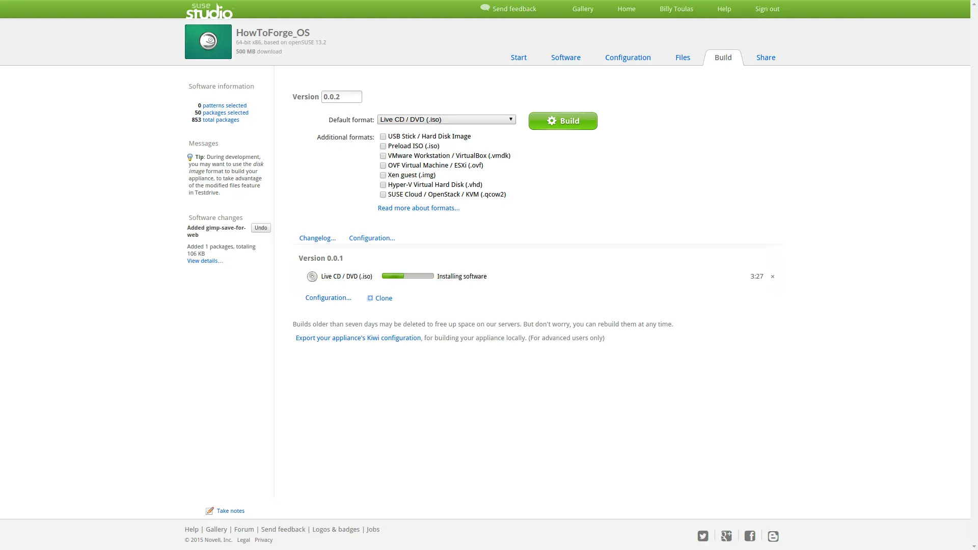Click the HowToForge_OS appliance logo thumbnail

pos(208,42)
